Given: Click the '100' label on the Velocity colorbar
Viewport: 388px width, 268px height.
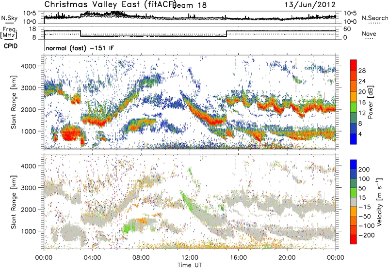Looking at the screenshot, I should click(364, 179).
